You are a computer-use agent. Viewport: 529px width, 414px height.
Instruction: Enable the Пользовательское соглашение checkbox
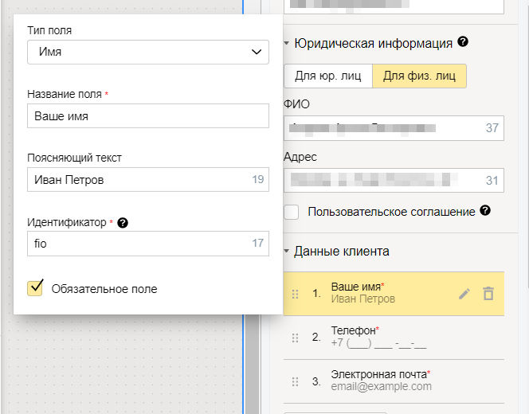(292, 212)
